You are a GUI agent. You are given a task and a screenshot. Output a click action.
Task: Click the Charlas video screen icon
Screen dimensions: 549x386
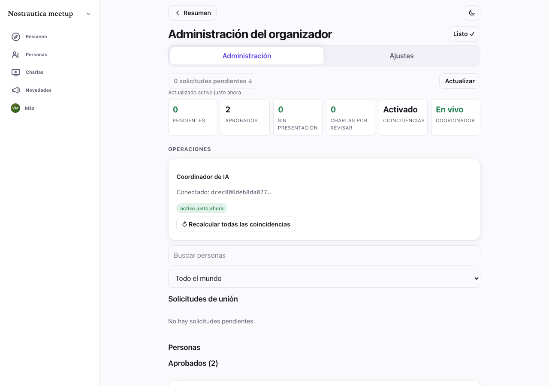(16, 72)
